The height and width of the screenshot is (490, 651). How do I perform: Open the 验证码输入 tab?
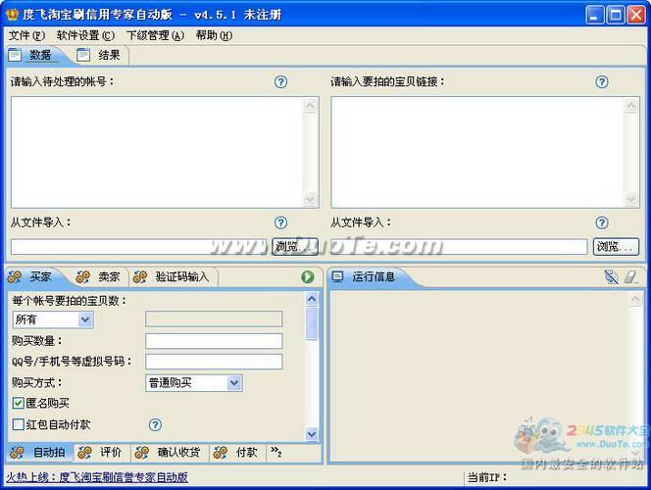coord(174,276)
